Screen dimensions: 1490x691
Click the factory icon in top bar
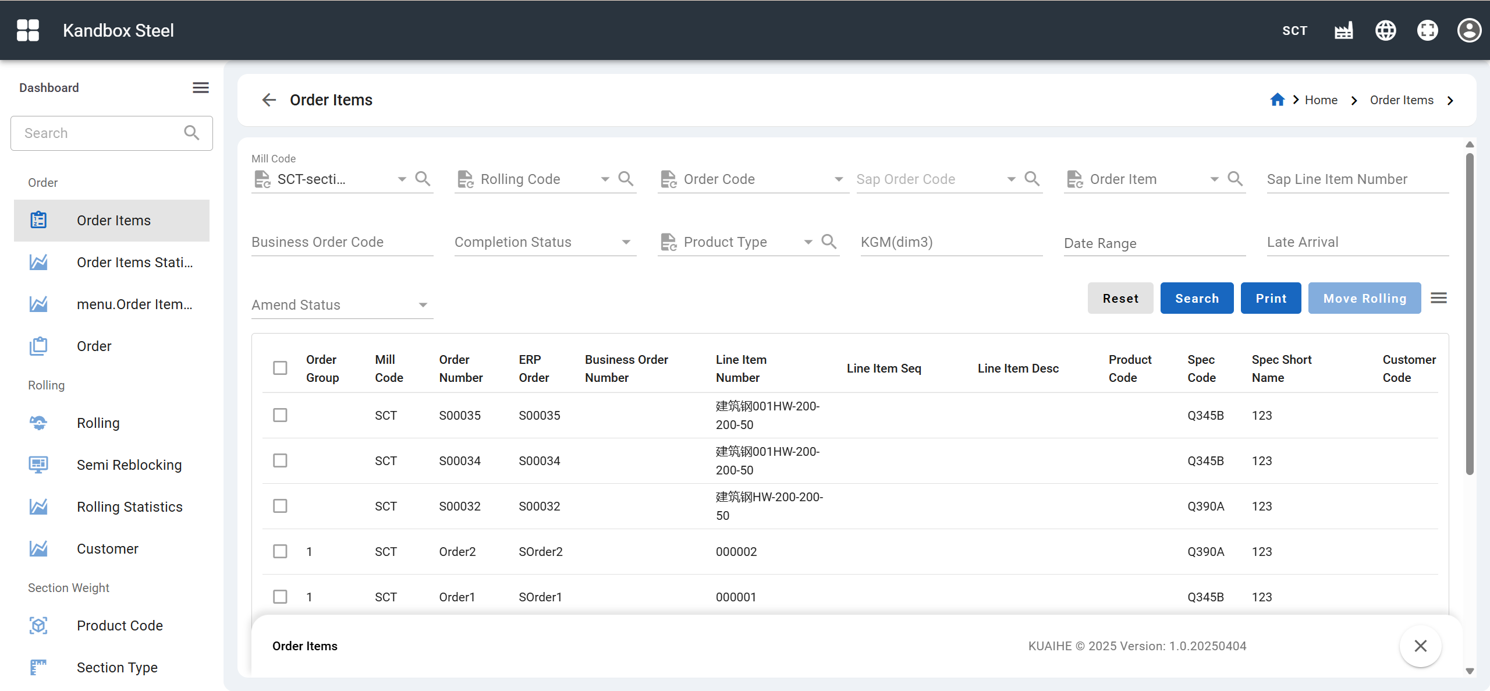click(x=1343, y=30)
